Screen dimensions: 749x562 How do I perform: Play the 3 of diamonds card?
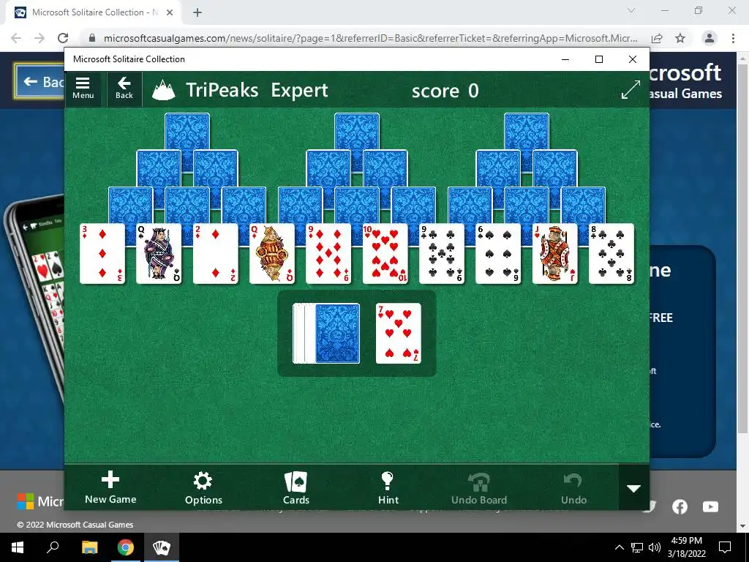102,254
